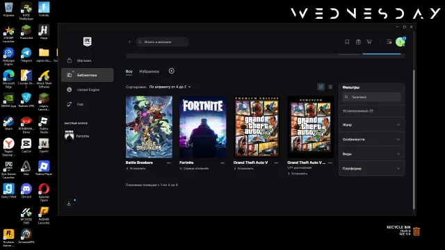
Task: Click the filters search field
Action: tap(372, 97)
